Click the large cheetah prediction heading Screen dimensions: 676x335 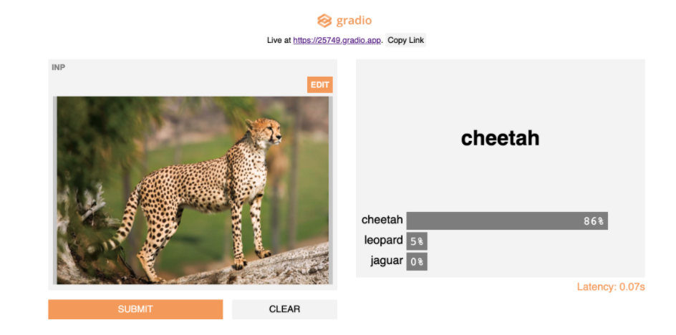[x=500, y=138]
